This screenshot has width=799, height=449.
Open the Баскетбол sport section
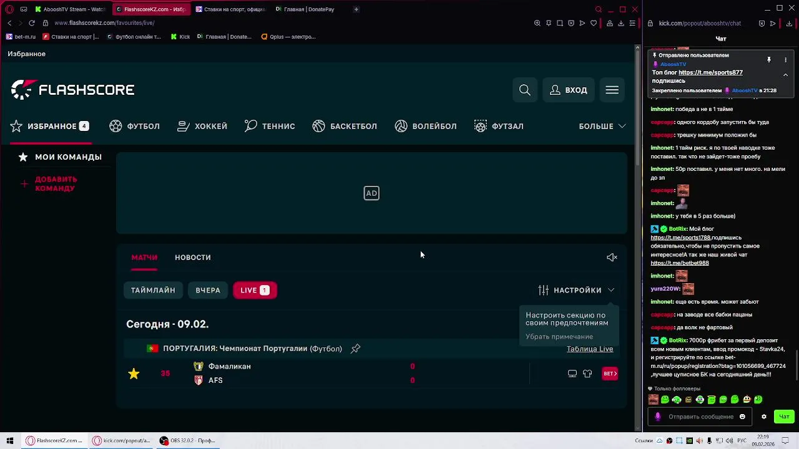(345, 126)
